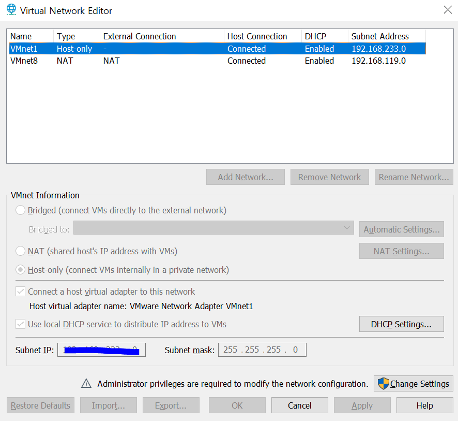
Task: Click subnet address 192.168.233.0
Action: [378, 49]
